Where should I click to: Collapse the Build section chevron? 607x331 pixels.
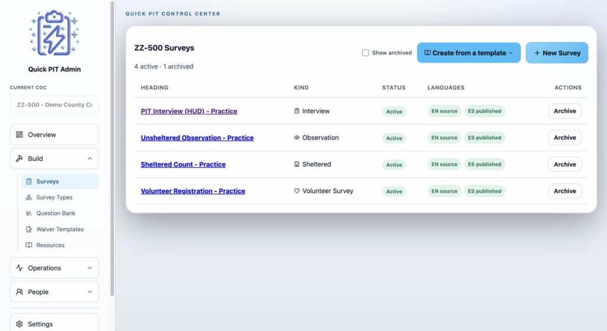(x=90, y=159)
